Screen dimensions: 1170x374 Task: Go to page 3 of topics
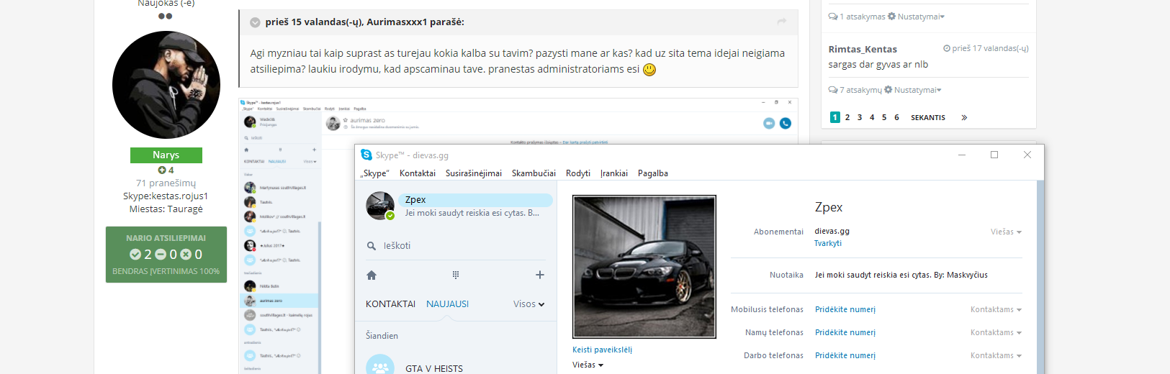point(860,117)
